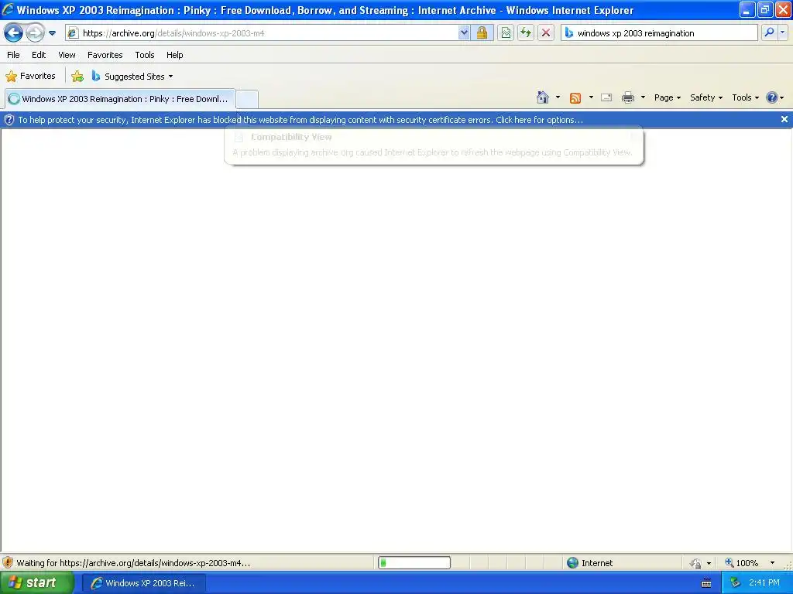Open the Suggested Sites link
The width and height of the screenshot is (793, 594).
[x=132, y=77]
